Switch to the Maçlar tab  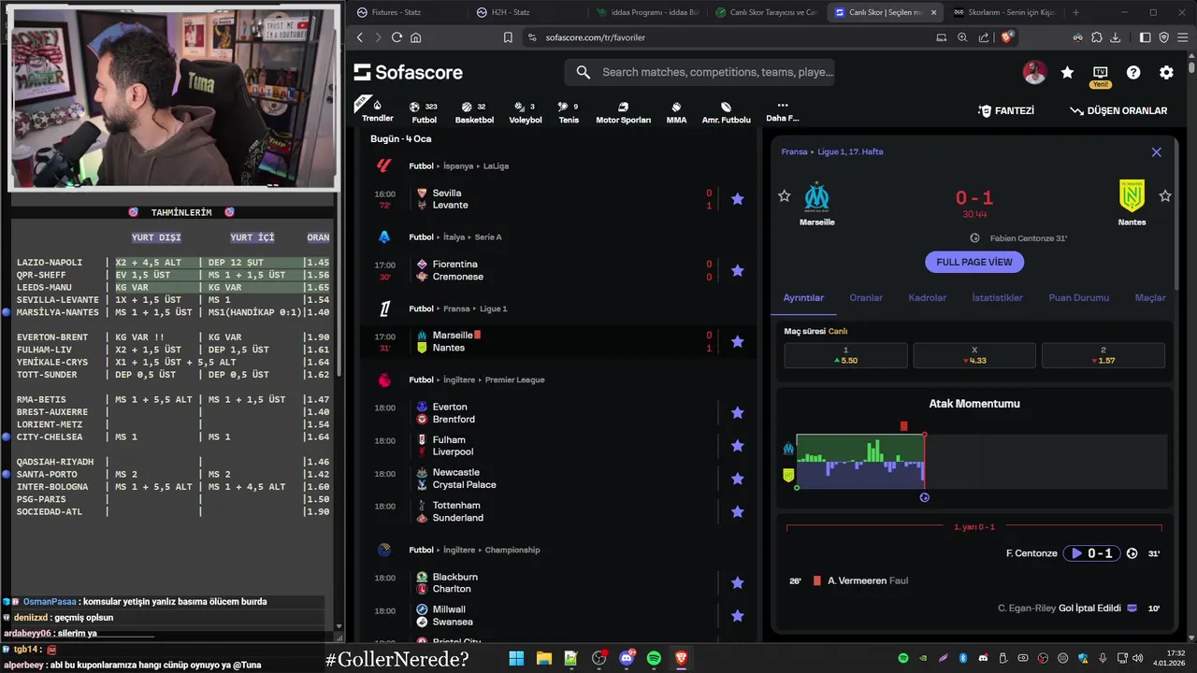(1150, 297)
